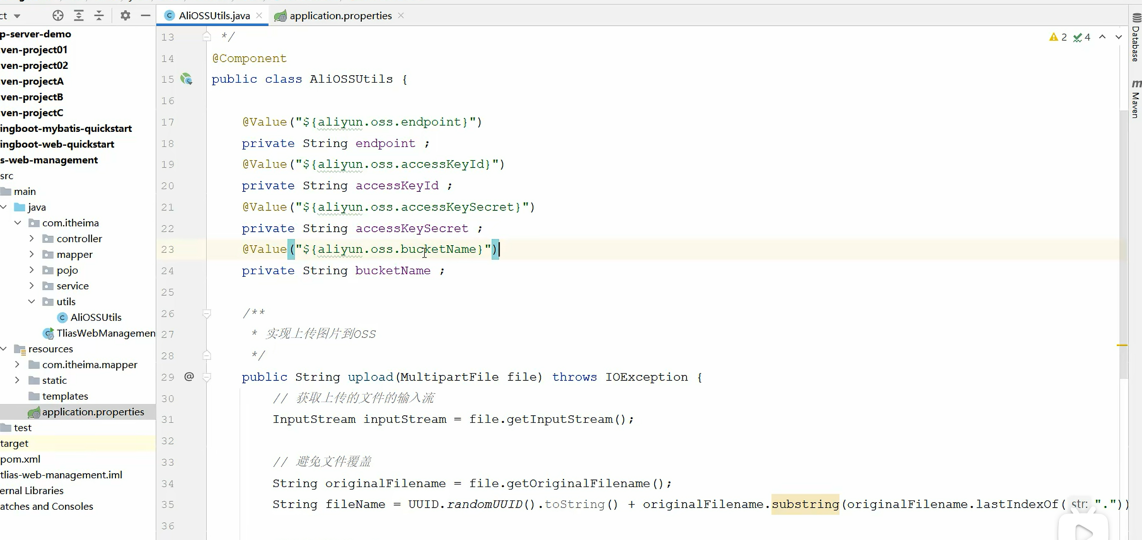Fold the Javadoc comment at line 26
The image size is (1142, 540).
[x=207, y=314]
